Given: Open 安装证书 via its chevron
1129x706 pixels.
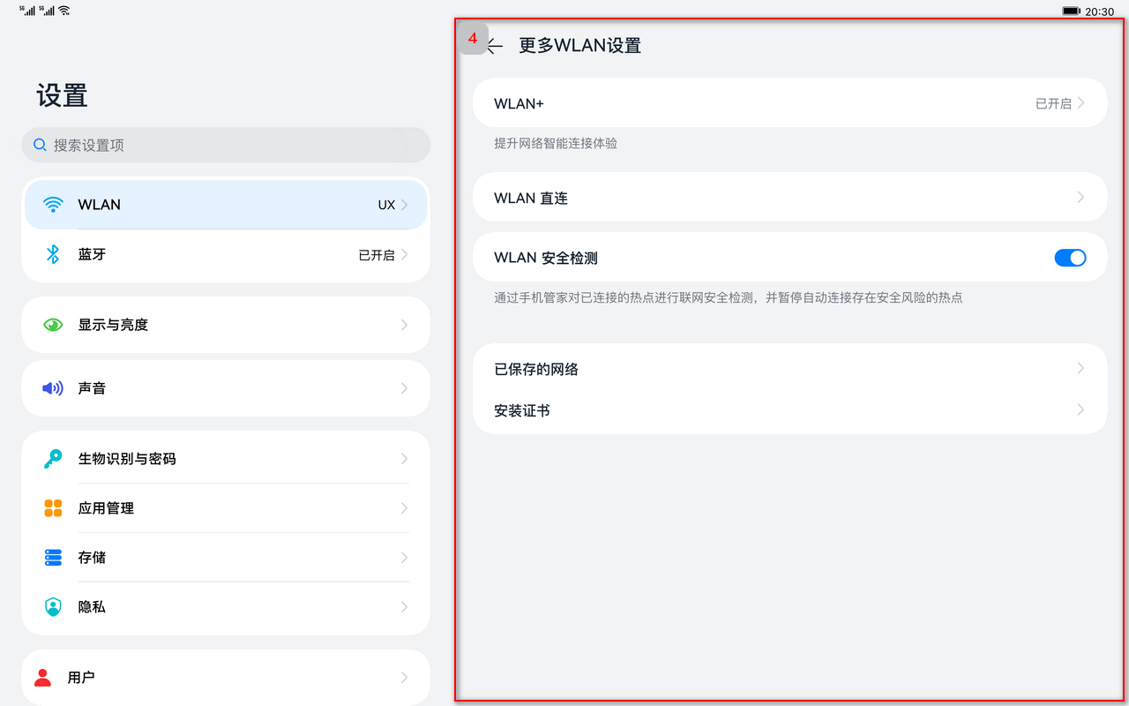Looking at the screenshot, I should click(x=1080, y=409).
